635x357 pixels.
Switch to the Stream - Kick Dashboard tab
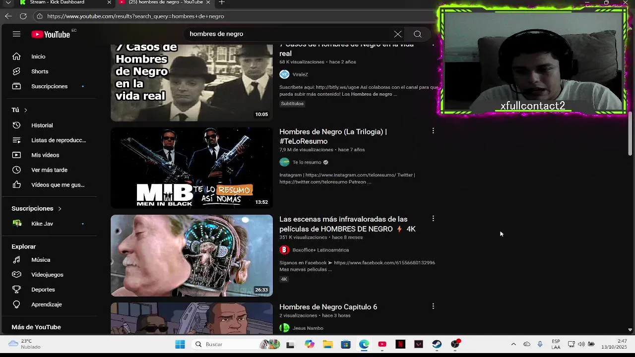click(64, 2)
